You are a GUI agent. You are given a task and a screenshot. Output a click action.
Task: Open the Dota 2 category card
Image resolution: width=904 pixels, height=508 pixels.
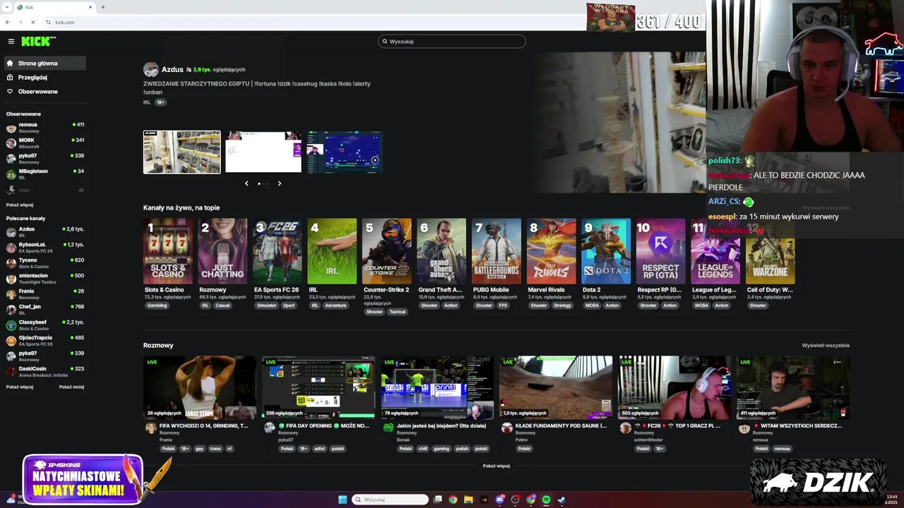pyautogui.click(x=606, y=252)
